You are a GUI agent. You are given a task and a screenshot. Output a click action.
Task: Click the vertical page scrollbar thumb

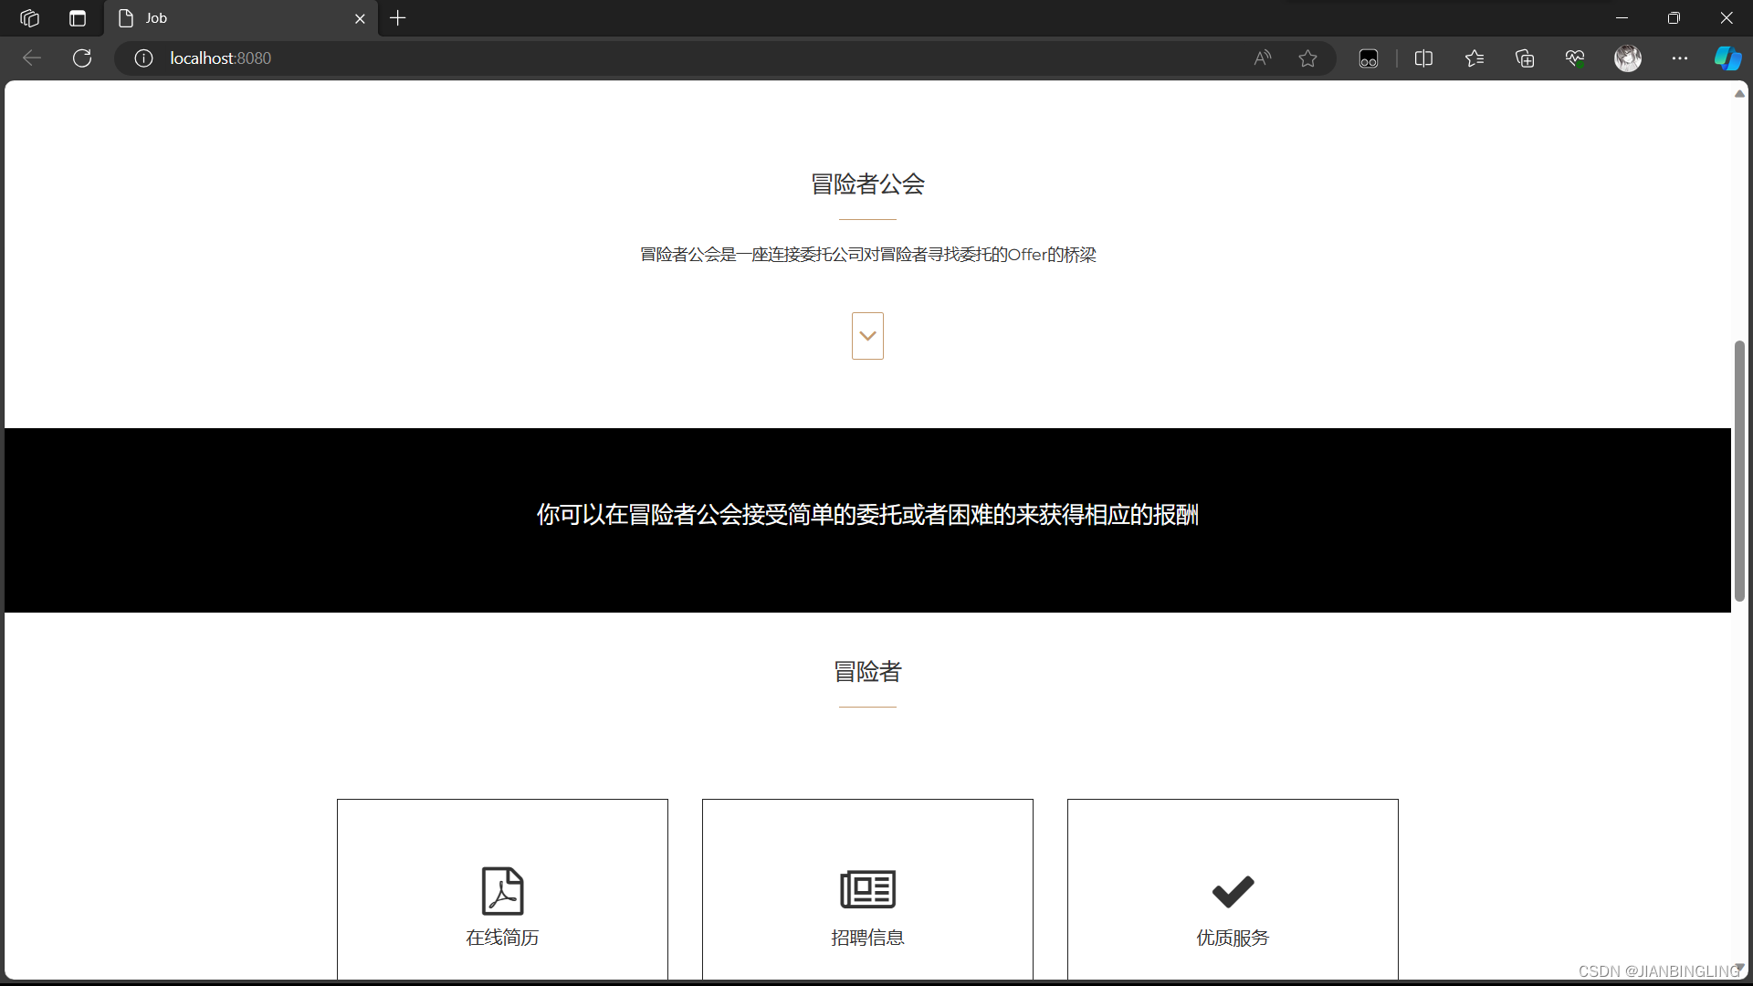tap(1739, 470)
